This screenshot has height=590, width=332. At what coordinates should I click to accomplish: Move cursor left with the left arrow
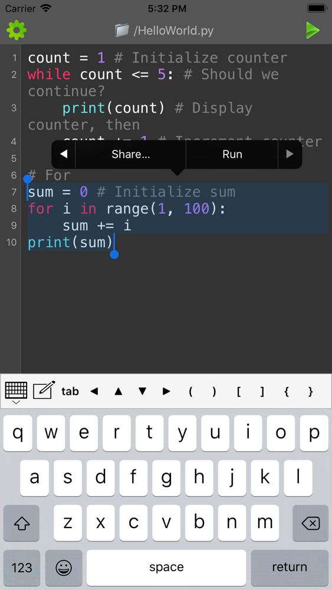click(94, 391)
